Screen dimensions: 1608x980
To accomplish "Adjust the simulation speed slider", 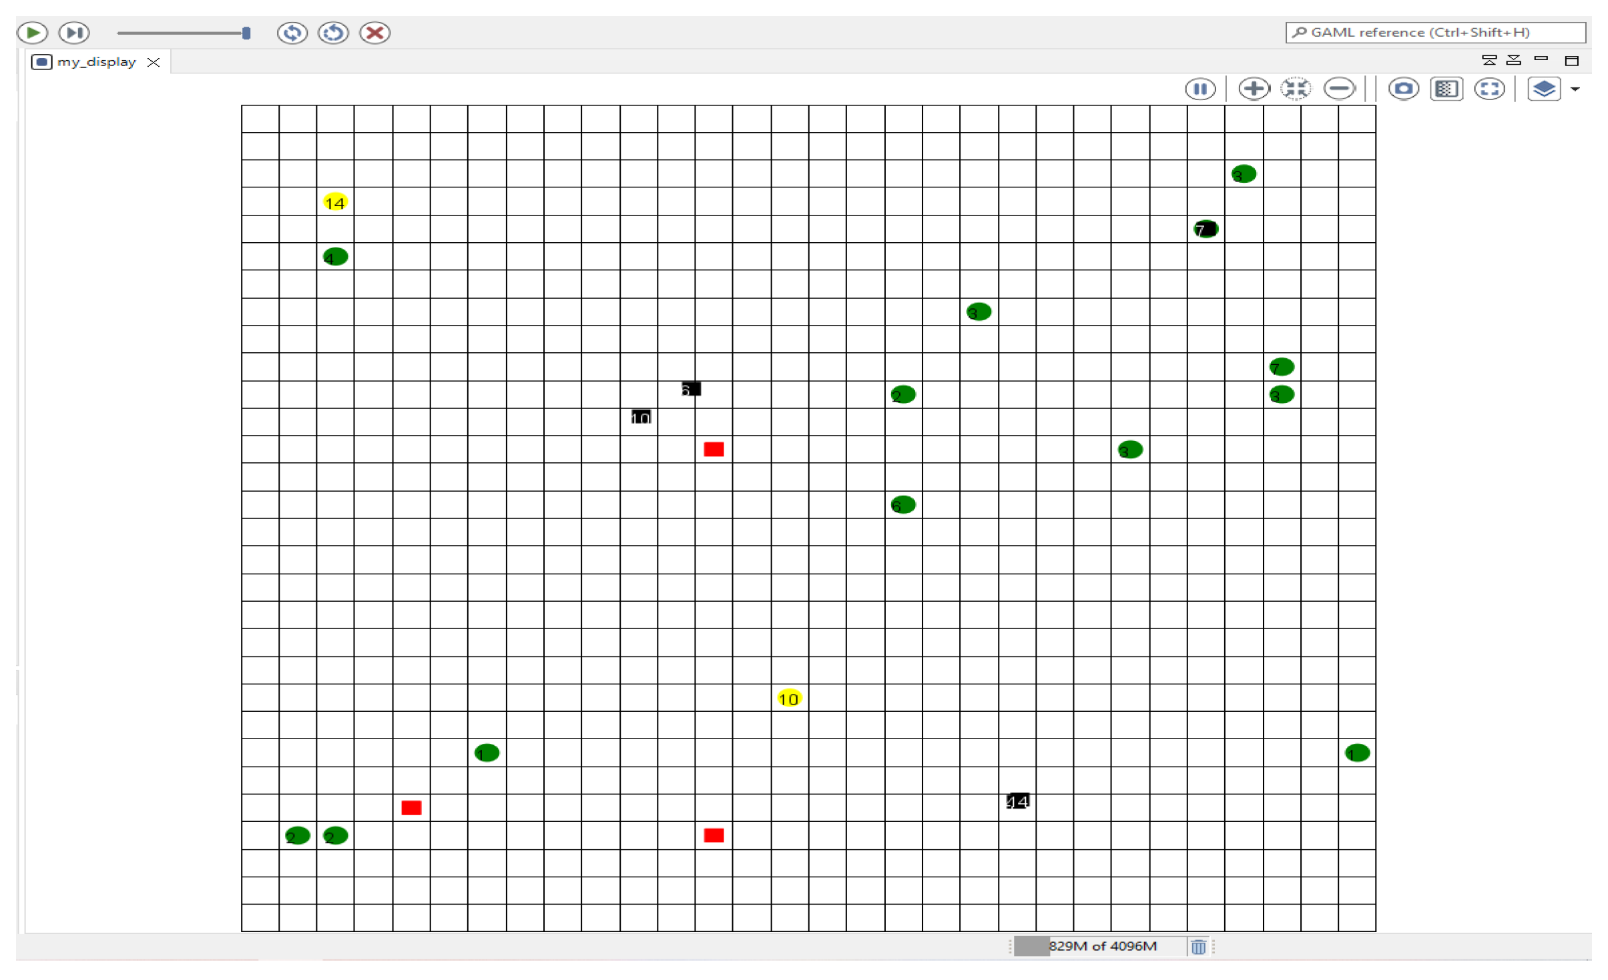I will (246, 33).
